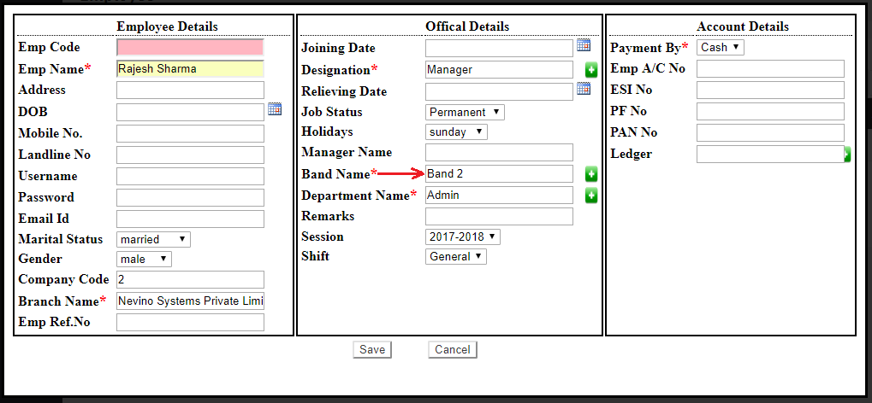Click the green arrow beside Ledger field
Image resolution: width=872 pixels, height=403 pixels.
tap(847, 155)
